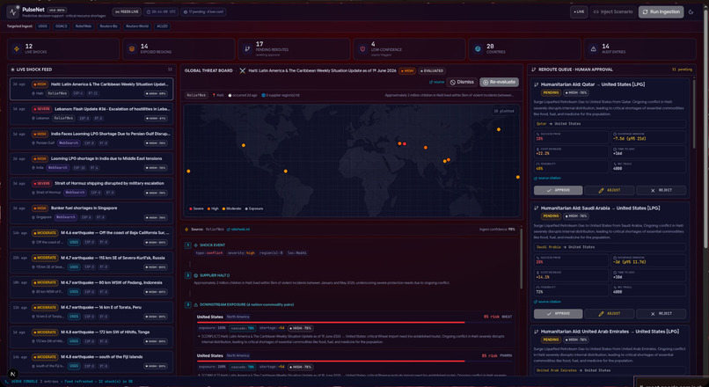Click the United States PHARMA risk bar
Image resolution: width=709 pixels, height=387 pixels.
[x=354, y=361]
